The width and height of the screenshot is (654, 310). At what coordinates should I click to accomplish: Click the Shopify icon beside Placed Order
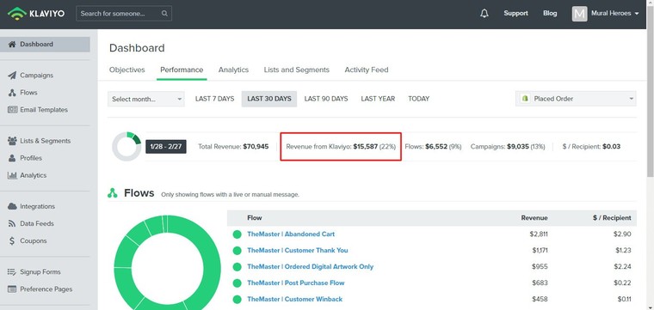525,99
